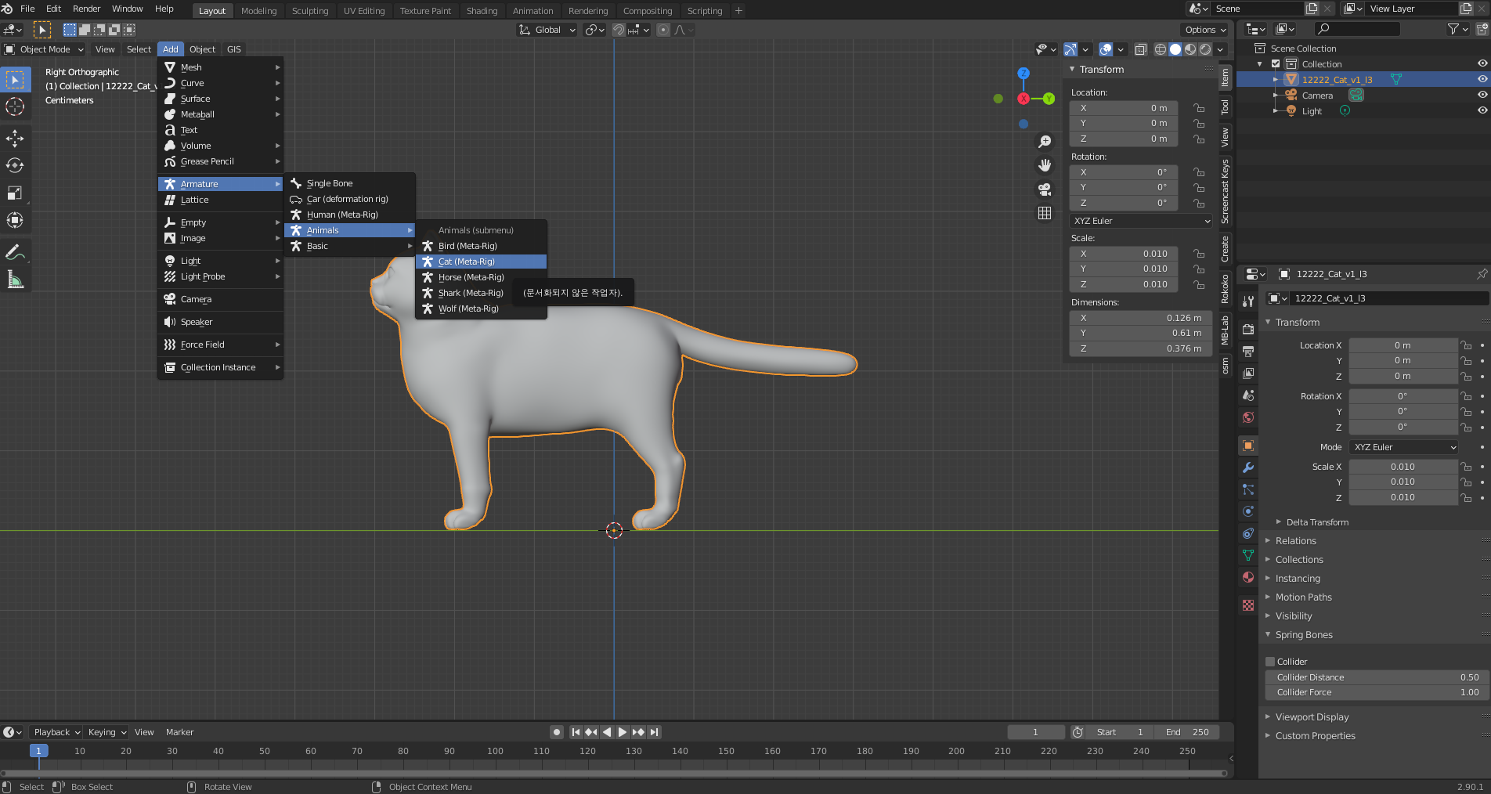
Task: Open the Marker menu in timeline
Action: [179, 732]
